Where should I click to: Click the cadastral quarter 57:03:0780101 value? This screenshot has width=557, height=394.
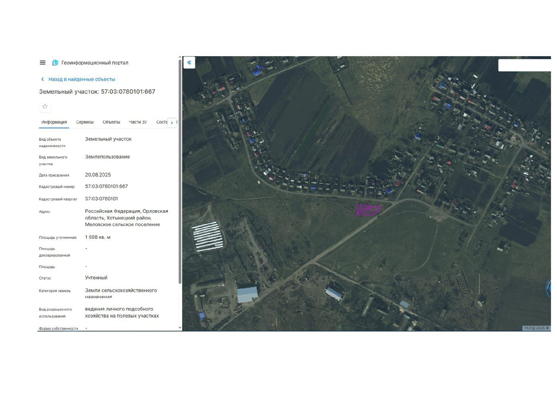click(x=101, y=199)
